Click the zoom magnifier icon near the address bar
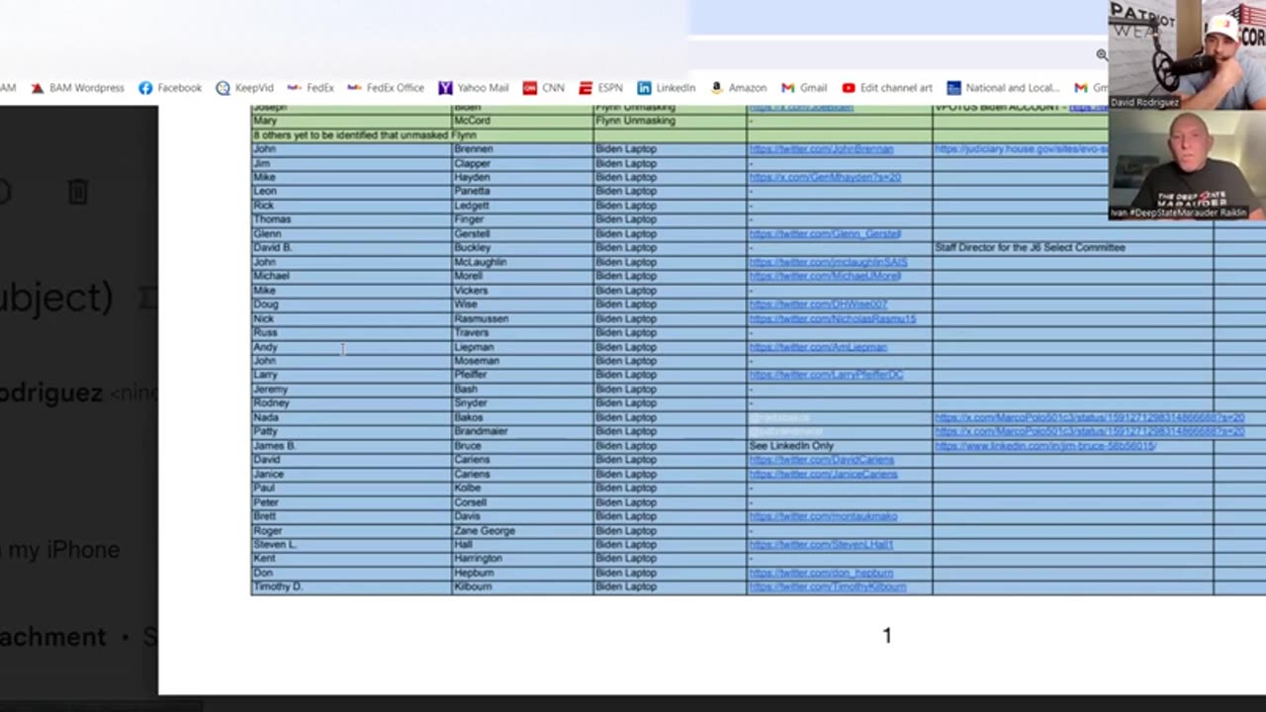This screenshot has height=712, width=1266. [1101, 54]
